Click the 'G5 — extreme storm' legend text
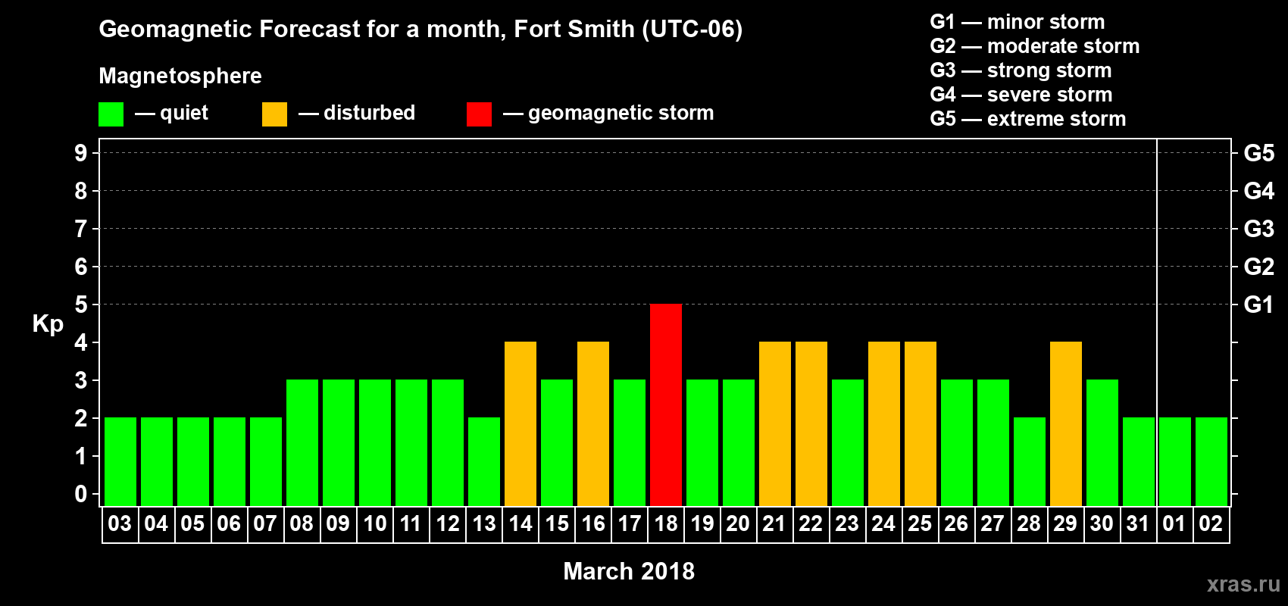 click(1028, 119)
